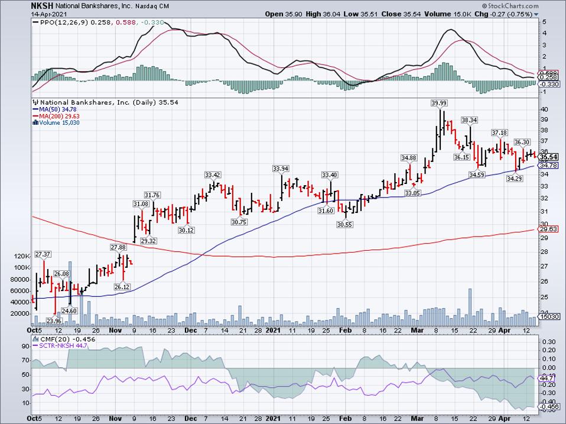Click the 26.08 price high label
566x424 pixels.
pos(61,274)
